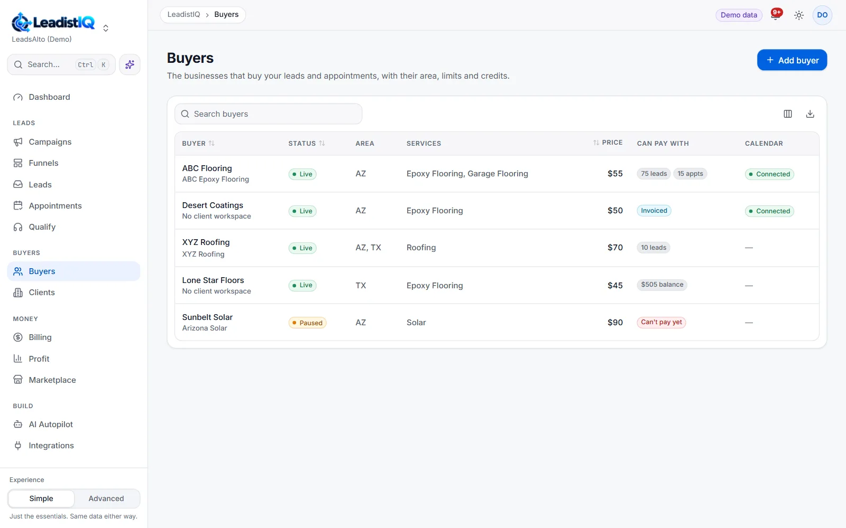The width and height of the screenshot is (846, 528).
Task: Click the $90 price cell
Action: pyautogui.click(x=615, y=323)
